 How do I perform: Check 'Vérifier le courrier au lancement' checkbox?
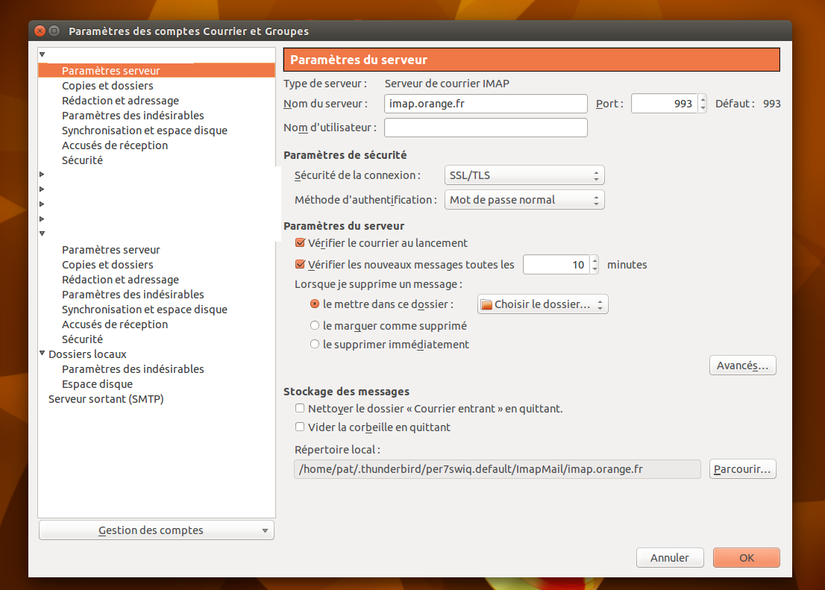click(x=301, y=243)
